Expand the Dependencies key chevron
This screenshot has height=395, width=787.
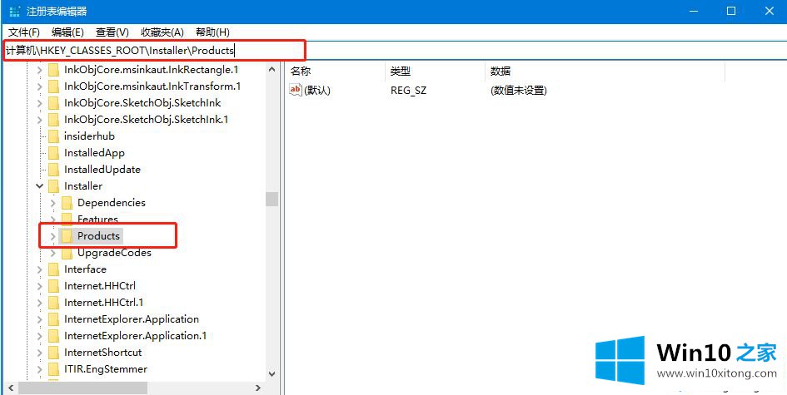coord(52,203)
